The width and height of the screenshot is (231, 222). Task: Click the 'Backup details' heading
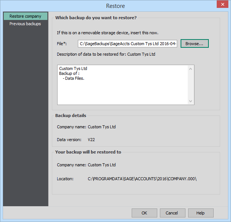point(71,116)
